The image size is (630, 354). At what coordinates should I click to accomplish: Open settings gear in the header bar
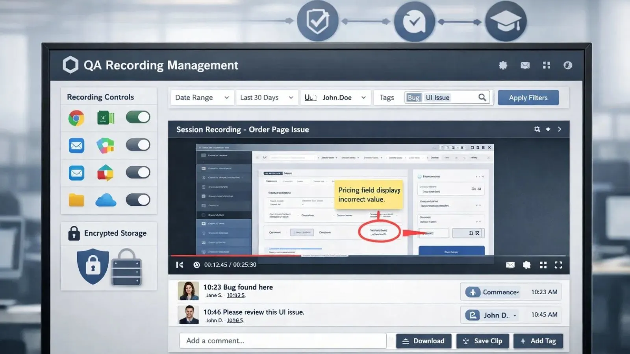pyautogui.click(x=503, y=65)
